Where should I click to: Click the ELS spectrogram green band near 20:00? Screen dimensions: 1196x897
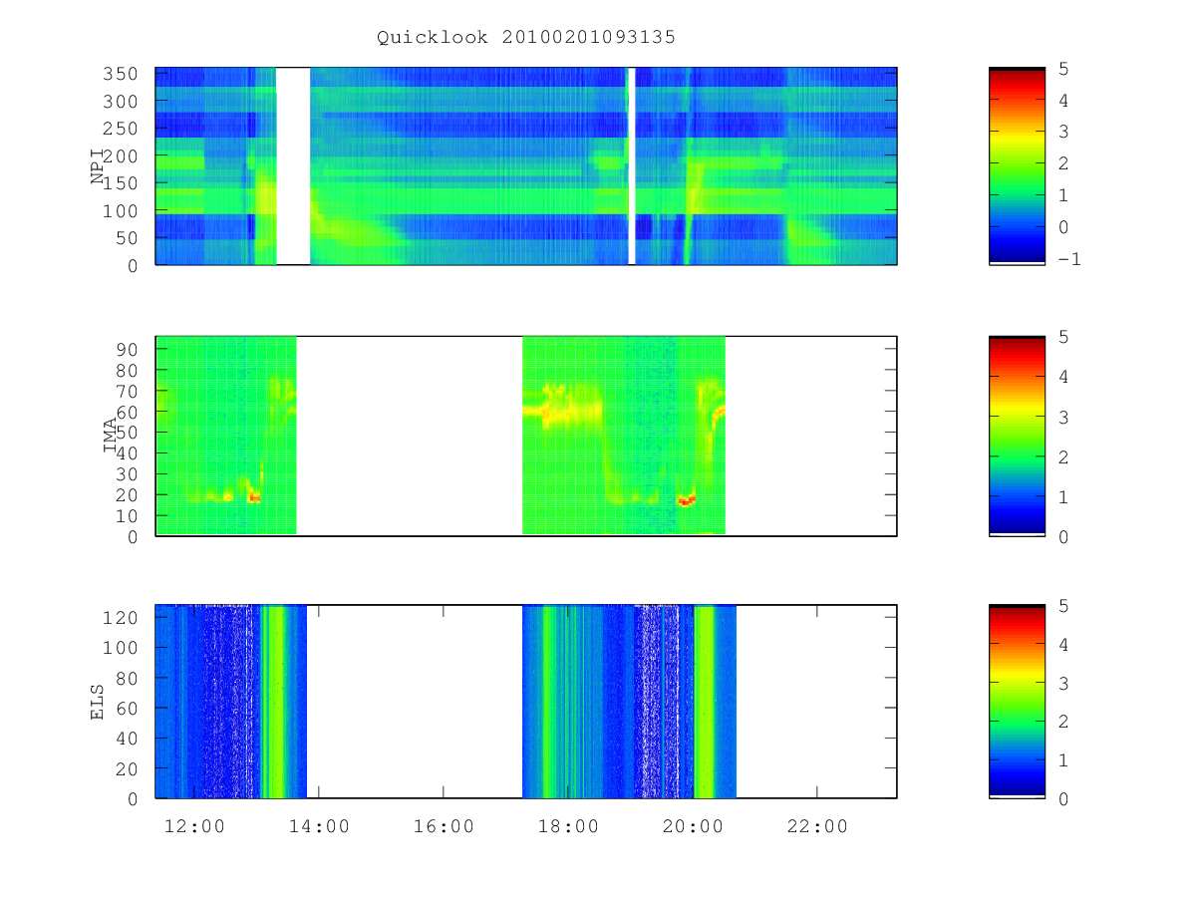coord(705,701)
